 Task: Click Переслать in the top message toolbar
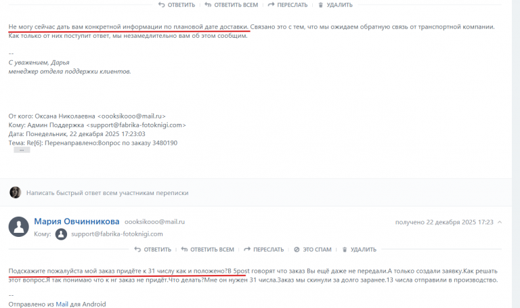pyautogui.click(x=288, y=5)
